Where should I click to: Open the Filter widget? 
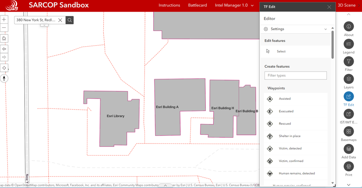click(349, 61)
